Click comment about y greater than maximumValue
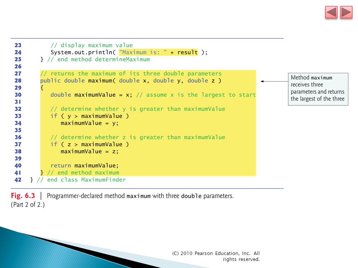The image size is (358, 268). (x=138, y=109)
